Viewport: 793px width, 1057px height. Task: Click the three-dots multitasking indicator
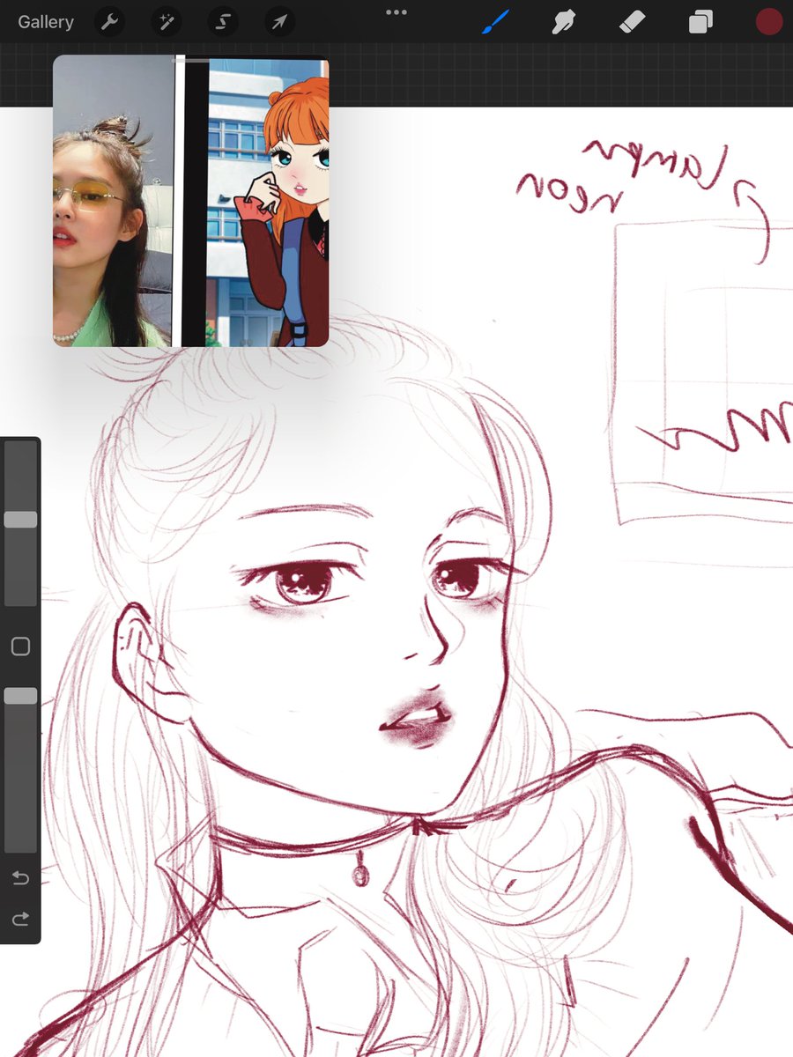coord(396,12)
